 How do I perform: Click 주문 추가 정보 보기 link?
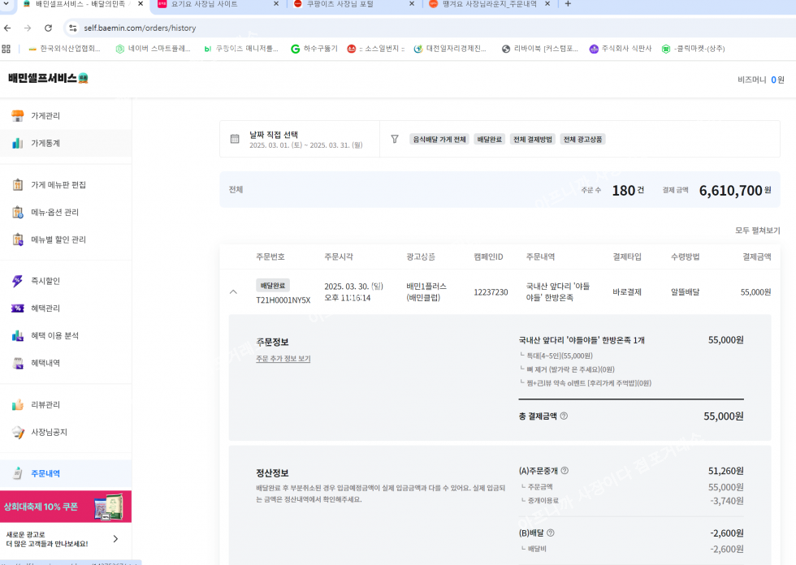point(283,359)
